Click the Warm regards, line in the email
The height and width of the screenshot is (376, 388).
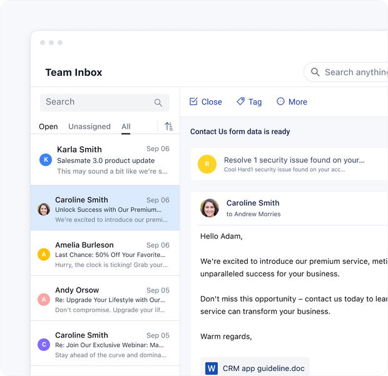226,337
